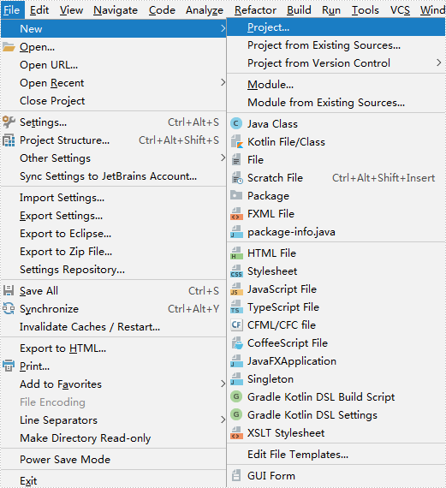Click Exit to quit the IDE
Screen dimensions: 446x488
point(113,480)
